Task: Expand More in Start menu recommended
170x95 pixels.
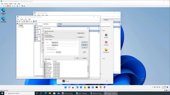Action: [x=105, y=59]
